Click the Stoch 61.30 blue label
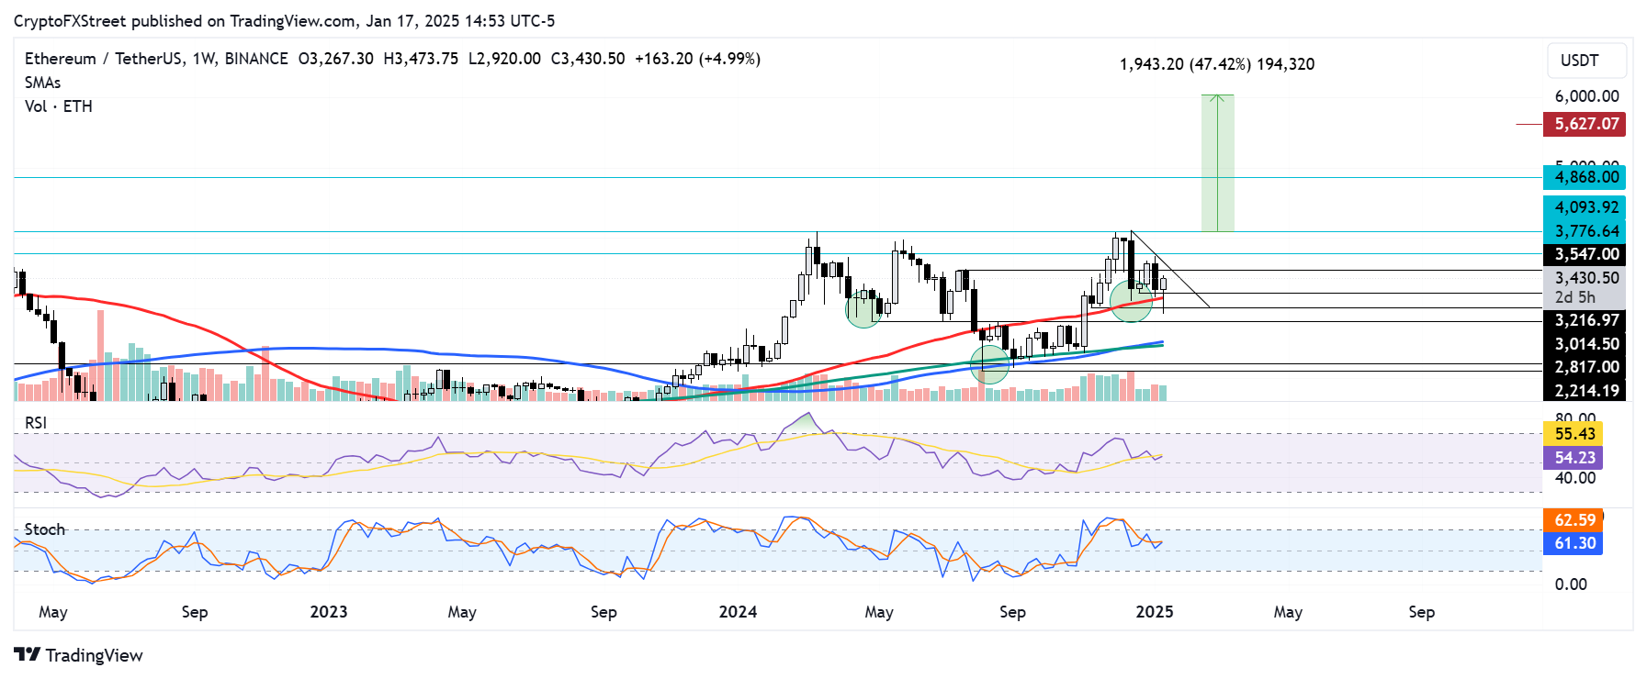This screenshot has height=679, width=1647. [1574, 543]
